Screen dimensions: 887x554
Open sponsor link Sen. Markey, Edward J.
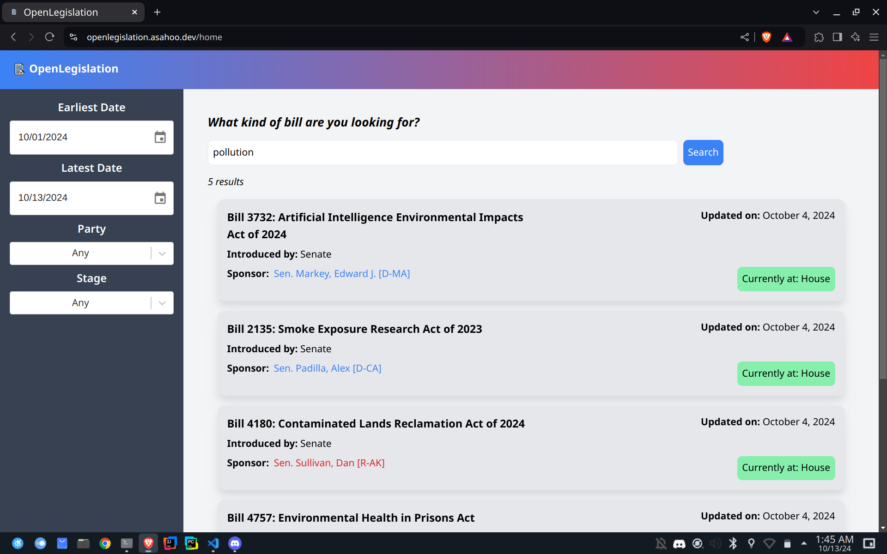pyautogui.click(x=341, y=274)
